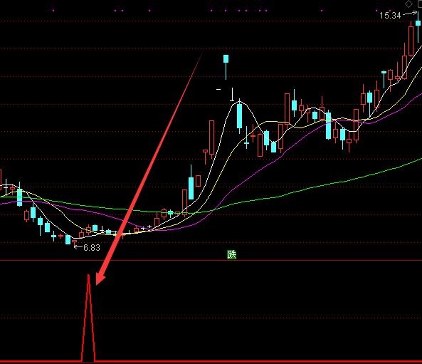Select the 15.34 high price label
This screenshot has height=364, width=422.
click(x=390, y=16)
